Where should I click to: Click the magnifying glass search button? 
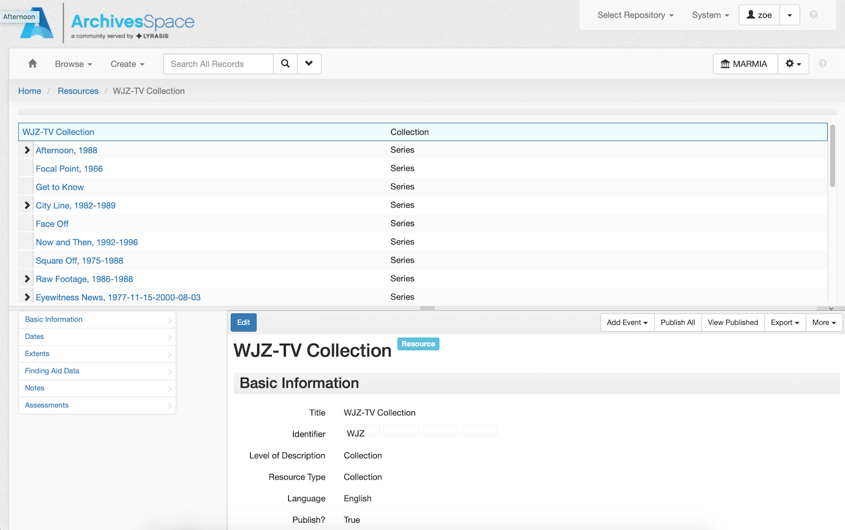tap(285, 63)
